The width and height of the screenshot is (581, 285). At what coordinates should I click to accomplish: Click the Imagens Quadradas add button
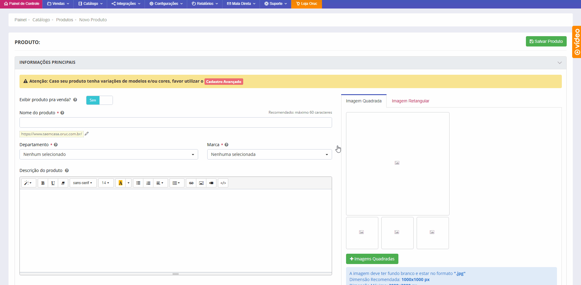click(372, 259)
